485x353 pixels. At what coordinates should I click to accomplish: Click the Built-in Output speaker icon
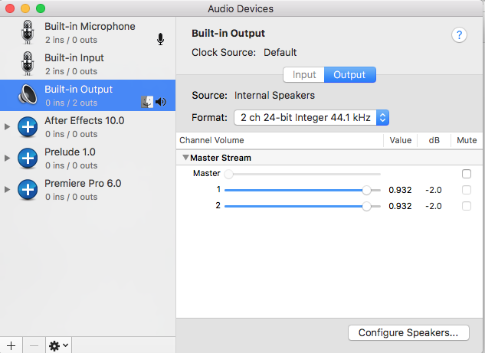click(x=28, y=95)
